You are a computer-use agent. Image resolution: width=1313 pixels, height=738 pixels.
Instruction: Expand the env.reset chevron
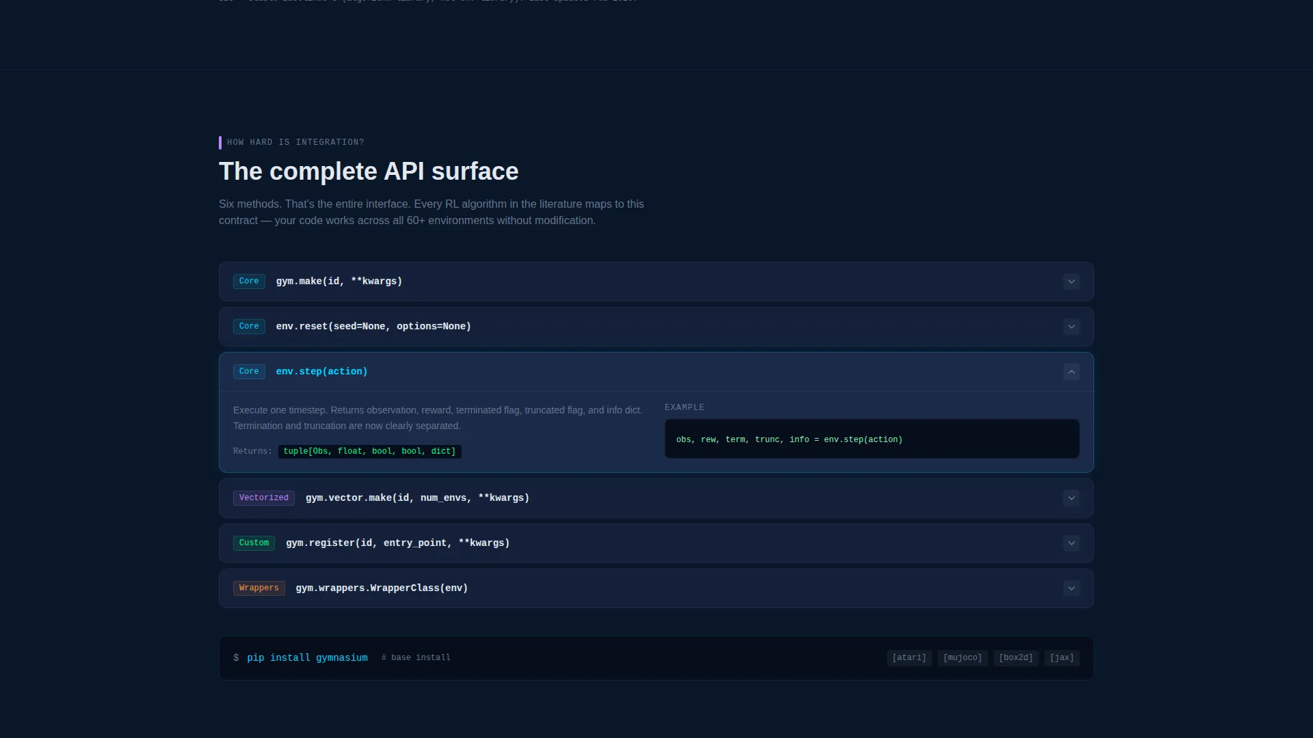pos(1072,327)
